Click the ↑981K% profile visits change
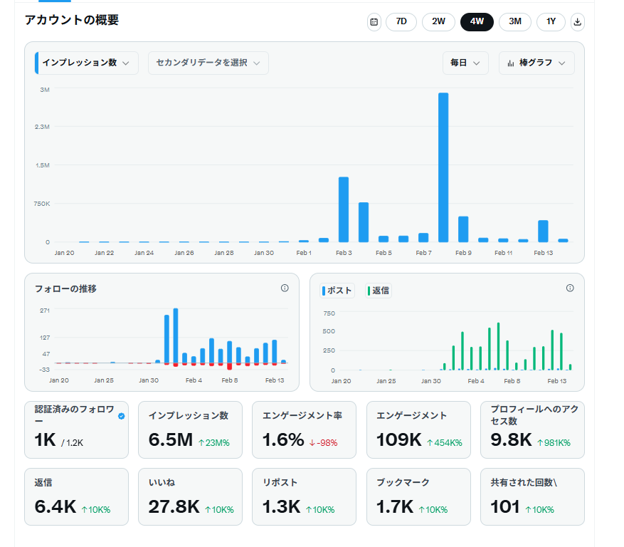624x547 pixels. (x=554, y=442)
